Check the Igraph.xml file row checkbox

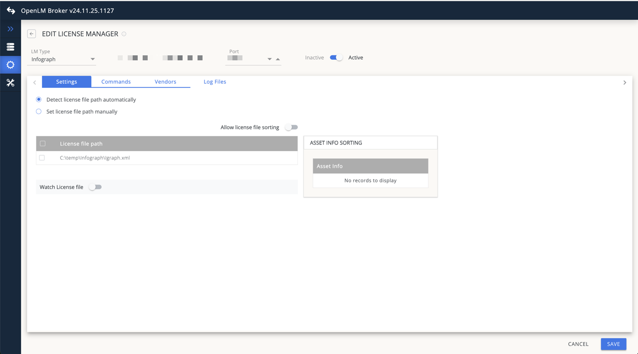pyautogui.click(x=42, y=157)
